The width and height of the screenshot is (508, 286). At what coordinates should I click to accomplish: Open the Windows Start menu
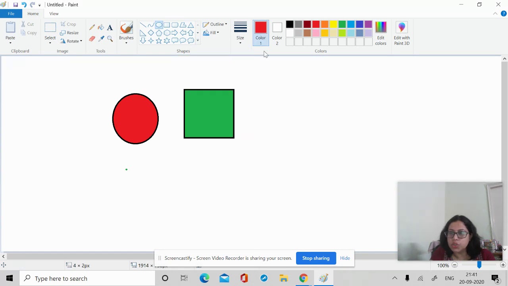(x=10, y=278)
